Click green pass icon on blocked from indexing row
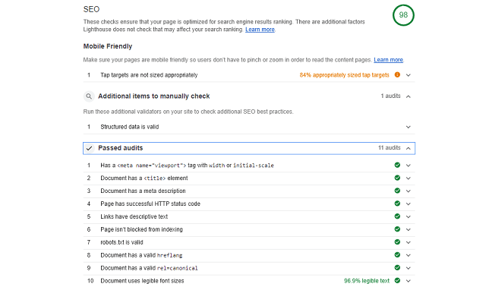Image resolution: width=486 pixels, height=284 pixels. point(397,229)
